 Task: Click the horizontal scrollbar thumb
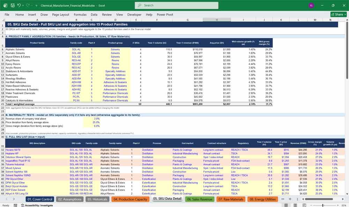pos(319,199)
